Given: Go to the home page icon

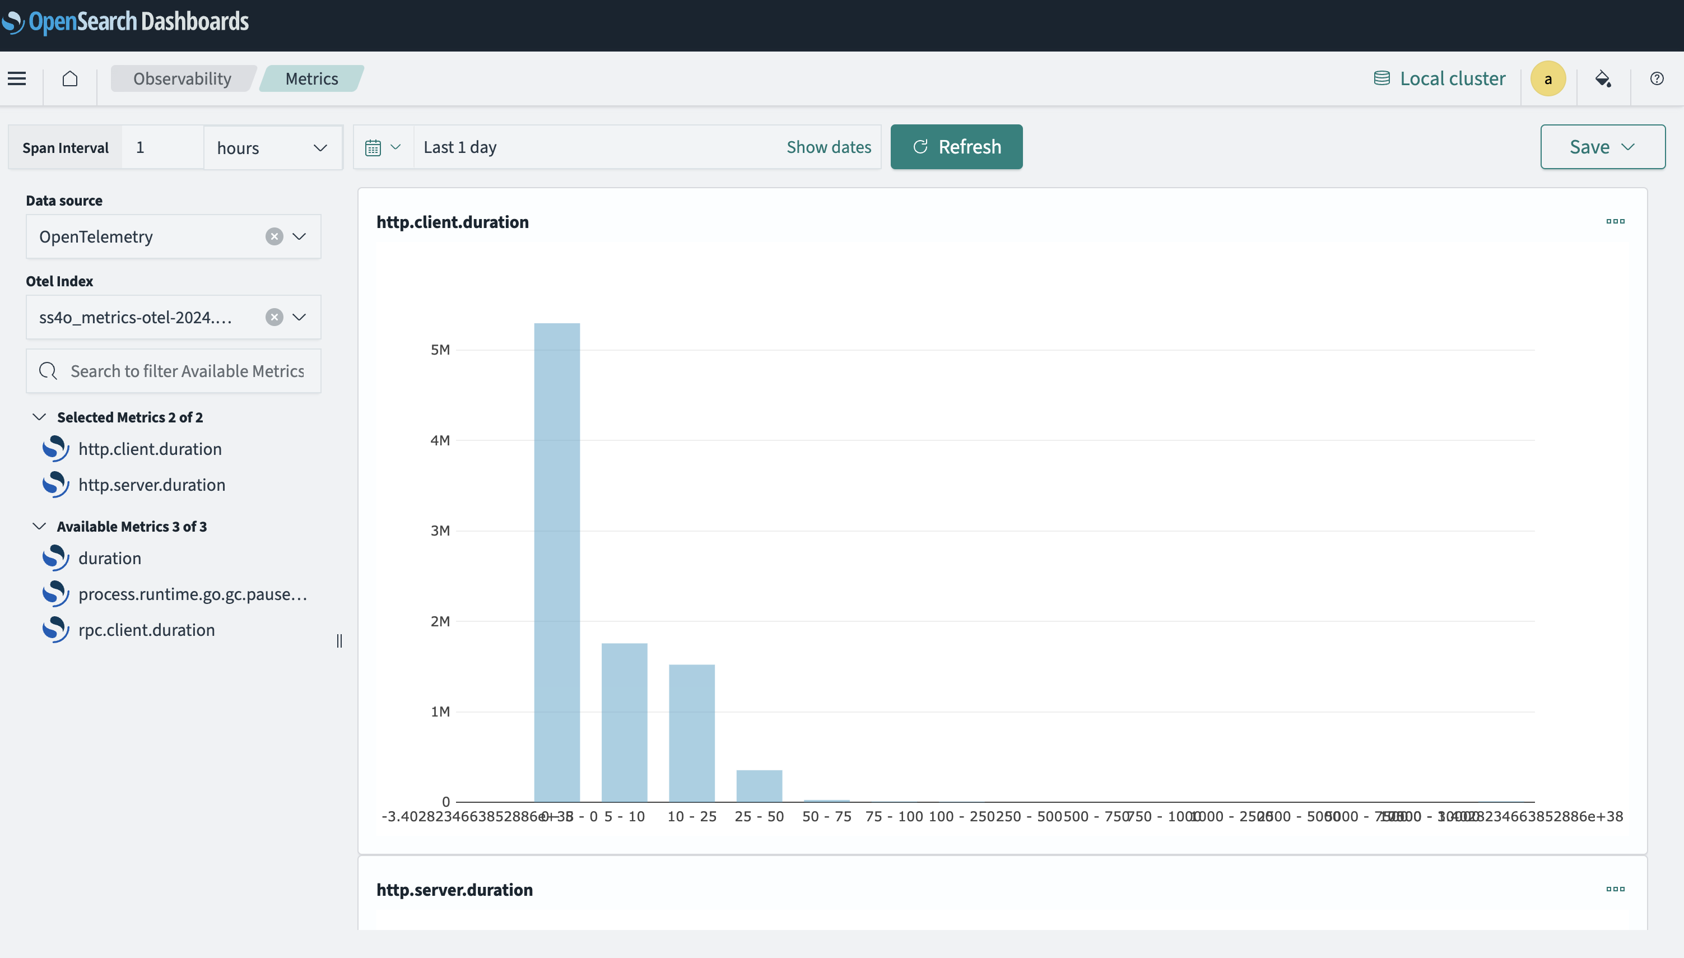Looking at the screenshot, I should coord(69,79).
